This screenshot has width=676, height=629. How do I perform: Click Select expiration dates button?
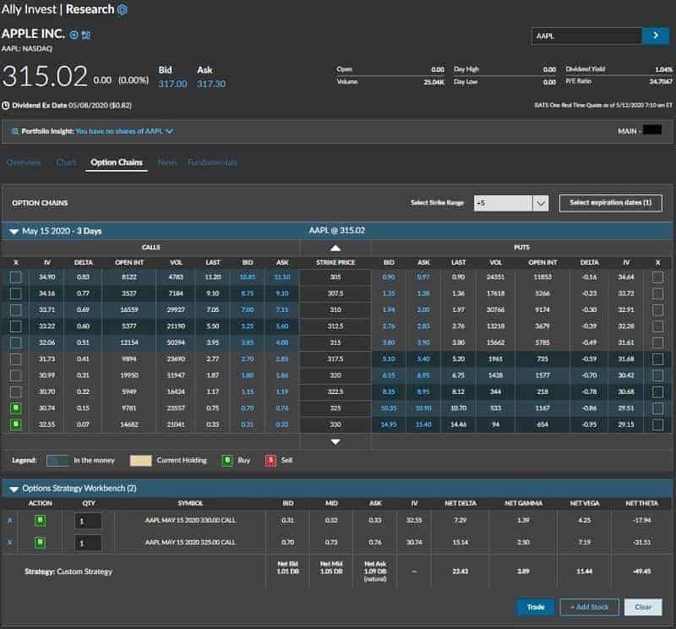610,203
